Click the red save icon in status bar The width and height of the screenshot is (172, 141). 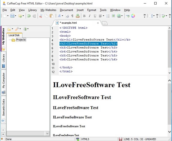121,139
